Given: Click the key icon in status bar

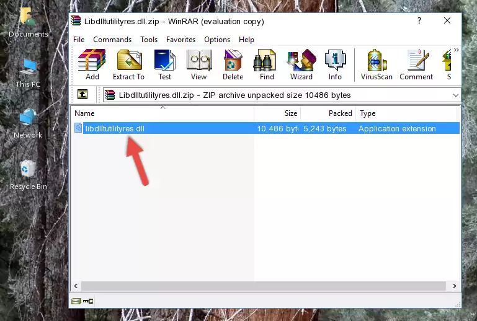Looking at the screenshot, I should pos(88,301).
